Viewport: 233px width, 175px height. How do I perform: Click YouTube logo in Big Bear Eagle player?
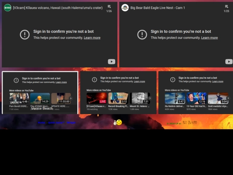[x=229, y=62]
